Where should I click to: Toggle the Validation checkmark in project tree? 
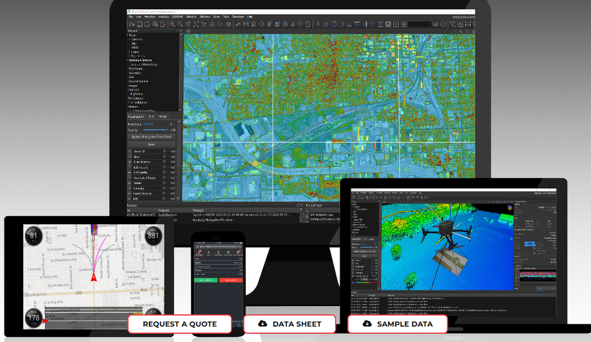pos(132,103)
